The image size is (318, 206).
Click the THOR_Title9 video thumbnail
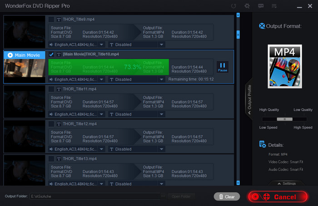(x=25, y=32)
